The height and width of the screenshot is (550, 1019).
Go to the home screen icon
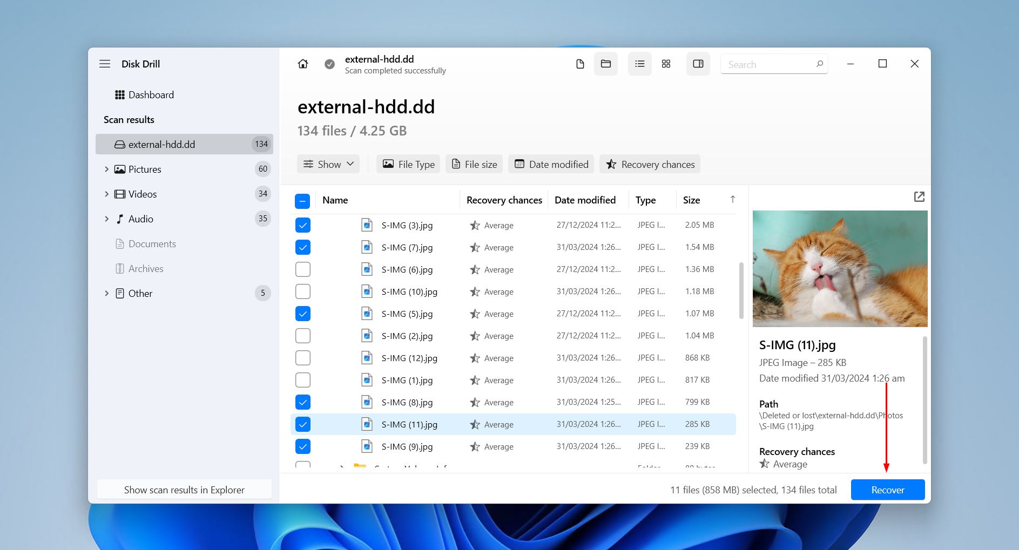click(303, 64)
